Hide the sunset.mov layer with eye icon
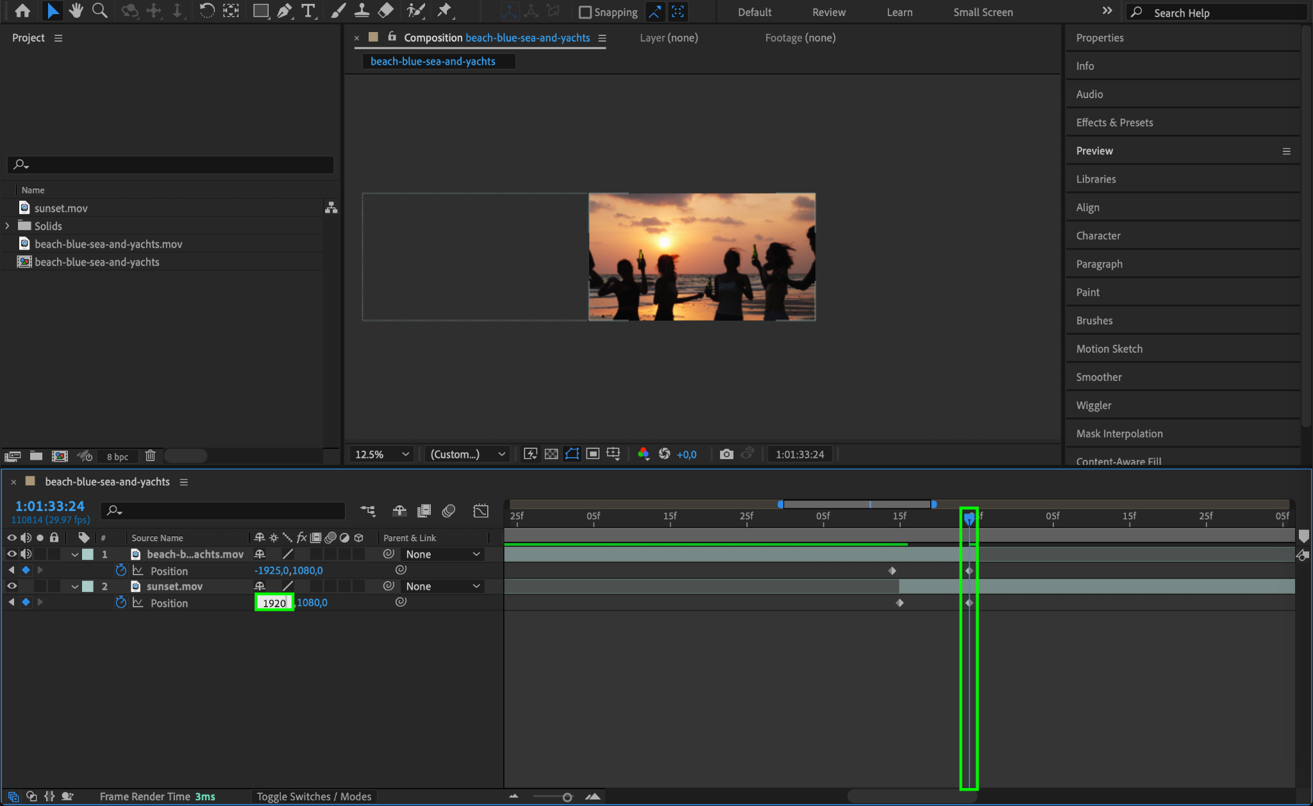Viewport: 1313px width, 806px height. click(12, 586)
